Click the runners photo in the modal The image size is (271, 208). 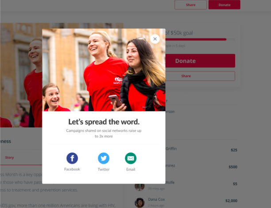pos(104,70)
